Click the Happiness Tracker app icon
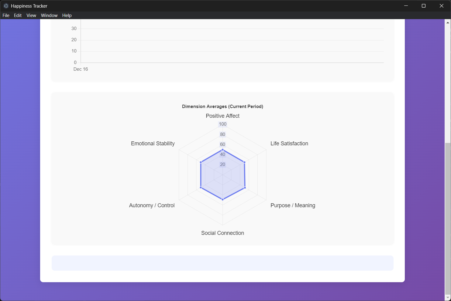451x301 pixels. (6, 6)
